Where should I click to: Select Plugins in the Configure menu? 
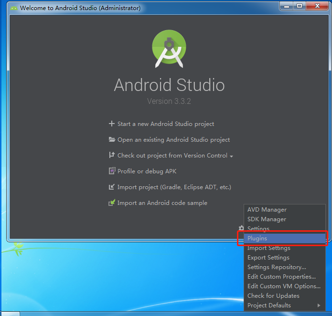[285, 238]
